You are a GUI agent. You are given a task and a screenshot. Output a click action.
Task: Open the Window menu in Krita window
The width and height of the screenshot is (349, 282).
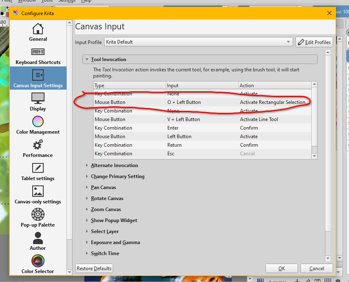coord(27,1)
